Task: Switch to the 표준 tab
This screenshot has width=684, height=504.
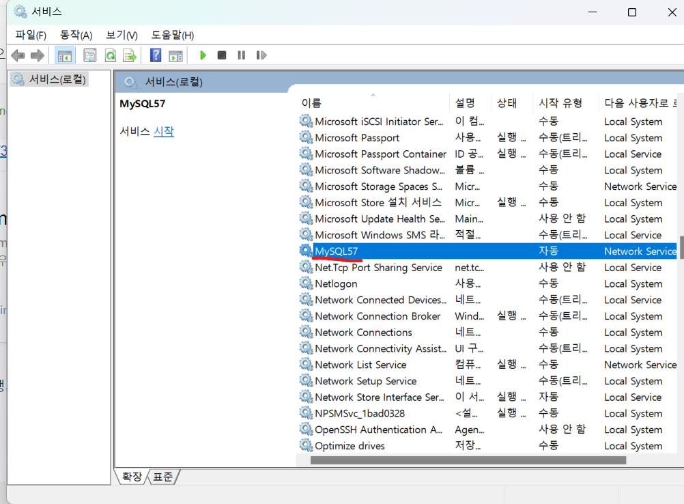Action: point(162,477)
